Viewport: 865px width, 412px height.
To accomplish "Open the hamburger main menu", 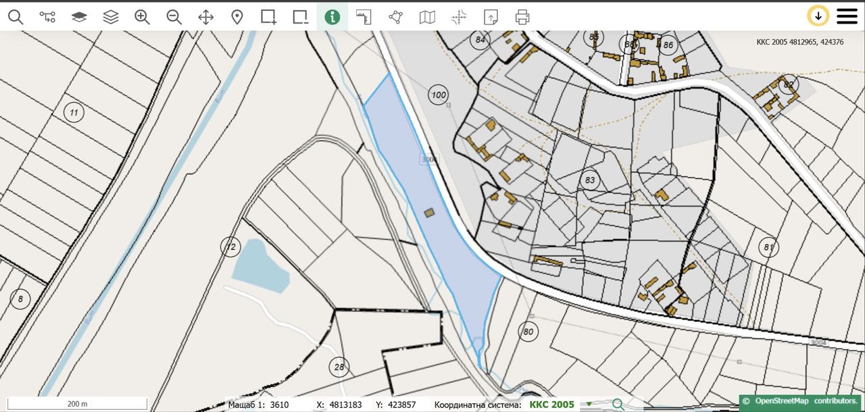I will point(847,16).
